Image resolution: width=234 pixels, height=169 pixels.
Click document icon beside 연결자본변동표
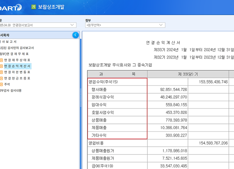1,72
